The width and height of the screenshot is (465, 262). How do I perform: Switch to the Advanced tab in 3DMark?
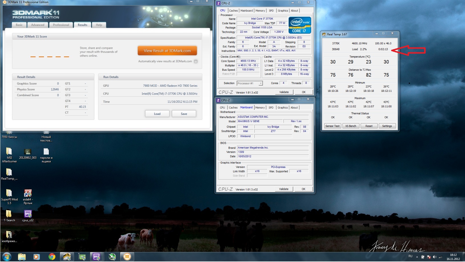(x=38, y=25)
